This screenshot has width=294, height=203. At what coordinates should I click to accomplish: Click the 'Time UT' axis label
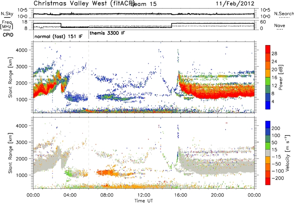[x=144, y=201]
